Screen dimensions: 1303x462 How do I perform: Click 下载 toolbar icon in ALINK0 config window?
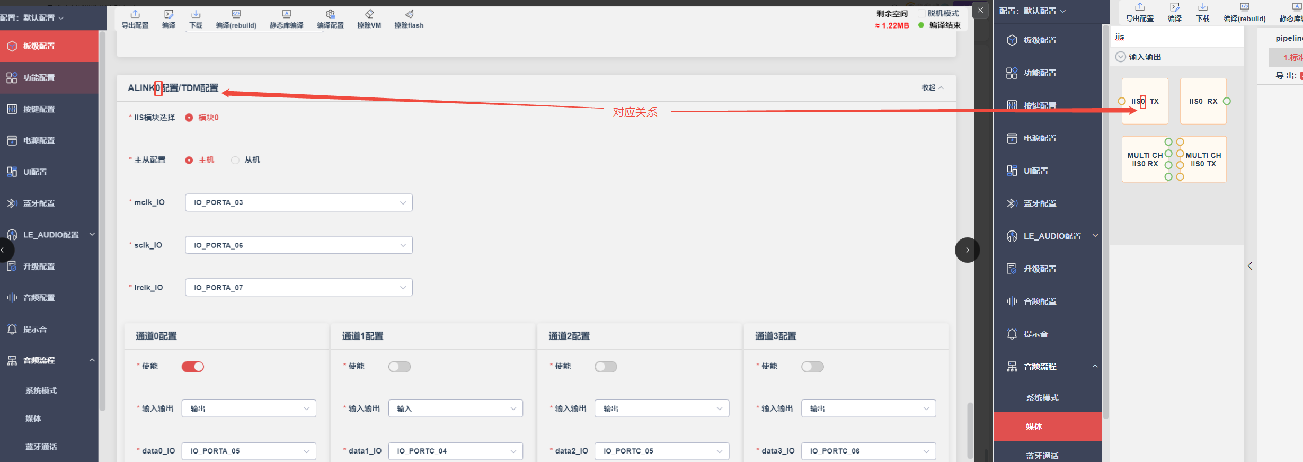(196, 14)
